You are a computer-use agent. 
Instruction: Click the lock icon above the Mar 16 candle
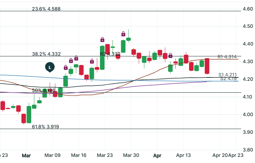[76, 58]
